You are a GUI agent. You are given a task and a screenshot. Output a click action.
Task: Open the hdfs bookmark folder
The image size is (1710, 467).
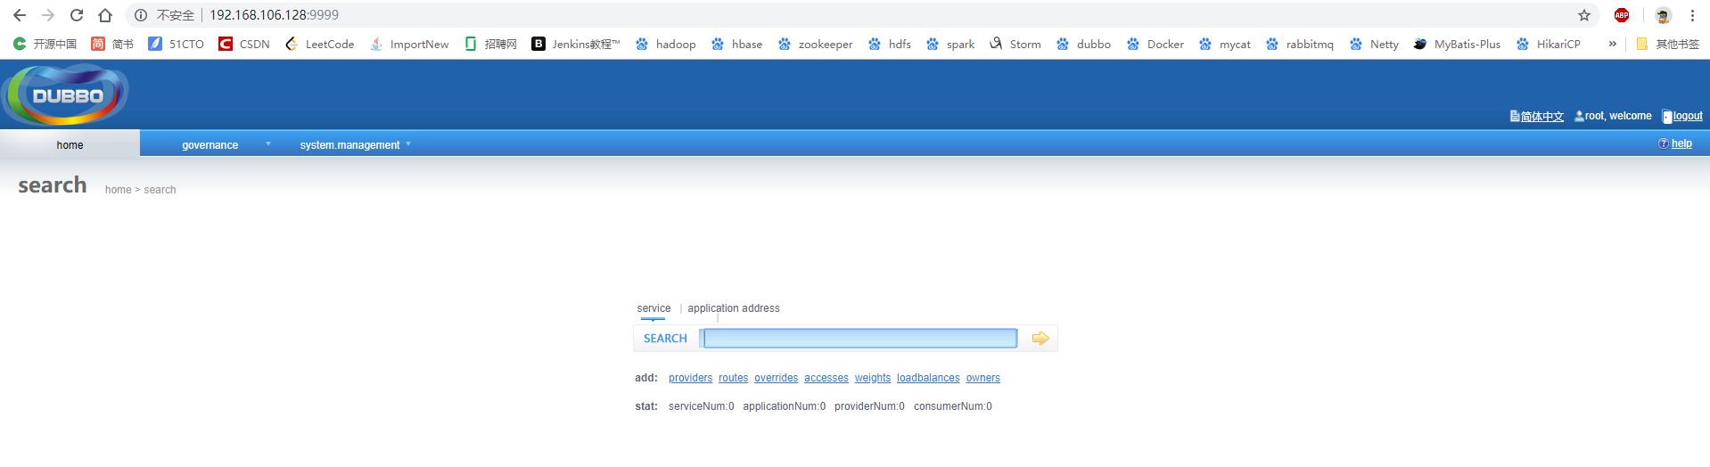coord(889,44)
